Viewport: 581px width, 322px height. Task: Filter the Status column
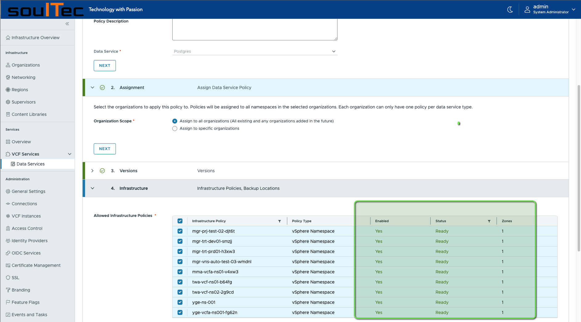click(489, 221)
